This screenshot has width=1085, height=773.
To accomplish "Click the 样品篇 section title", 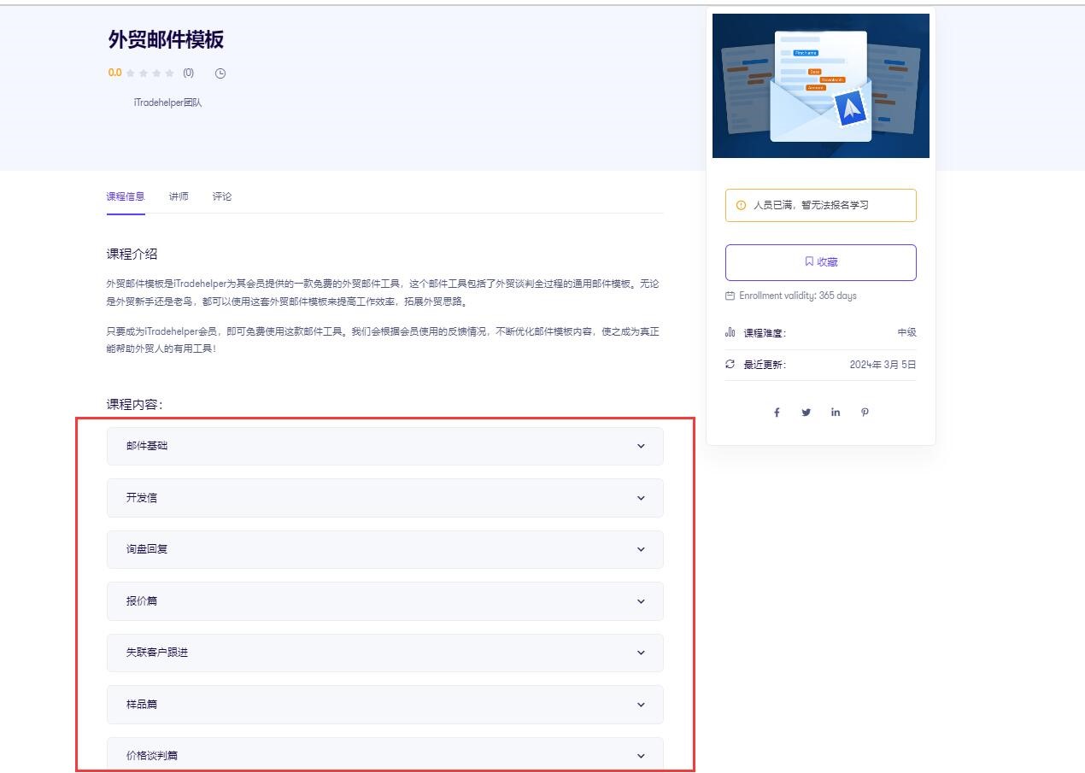I will [142, 705].
